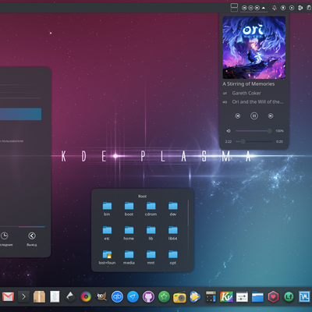Open the calculator from the dock

pos(211,296)
